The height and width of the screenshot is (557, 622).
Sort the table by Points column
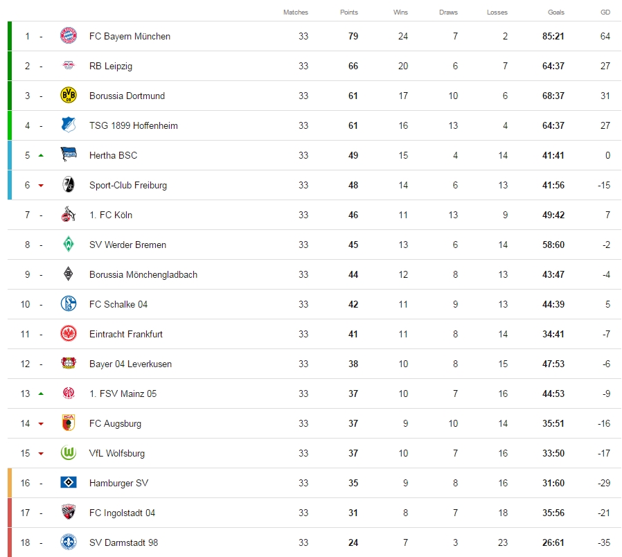pyautogui.click(x=349, y=12)
